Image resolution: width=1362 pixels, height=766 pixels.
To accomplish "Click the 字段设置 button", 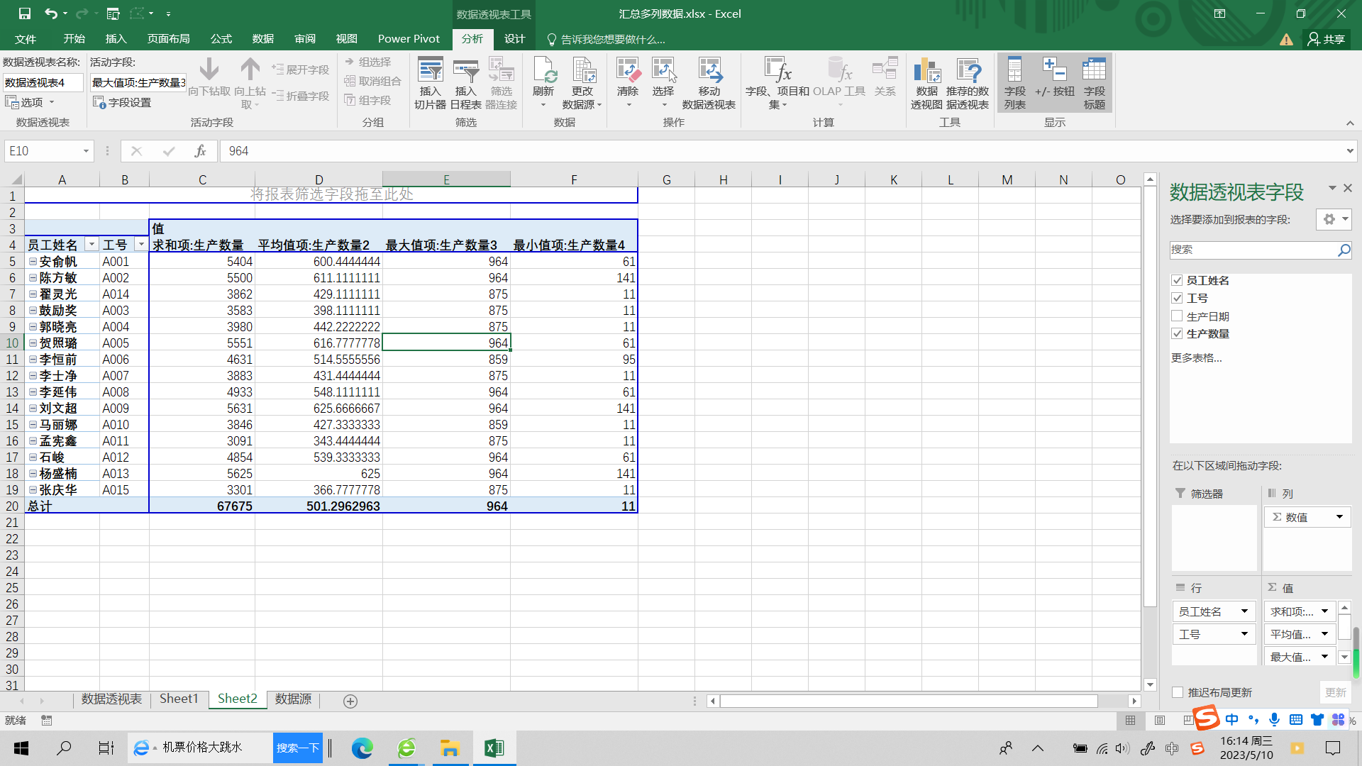I will (122, 103).
